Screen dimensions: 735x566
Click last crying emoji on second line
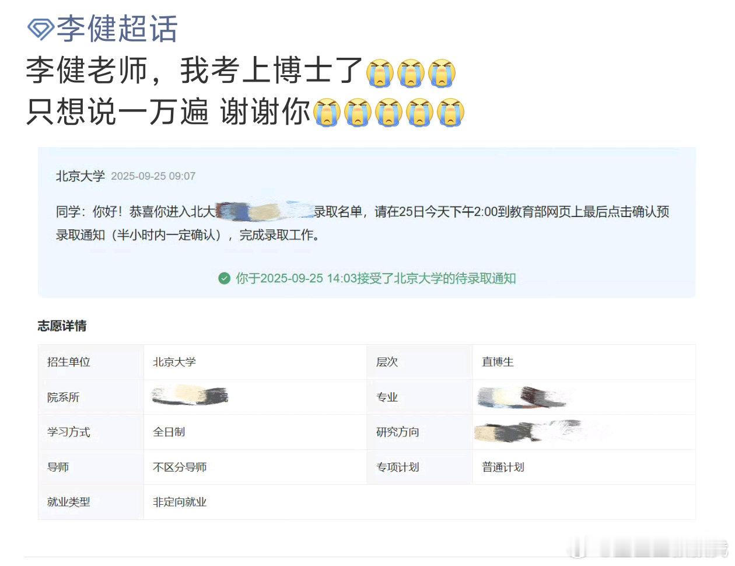pos(450,113)
